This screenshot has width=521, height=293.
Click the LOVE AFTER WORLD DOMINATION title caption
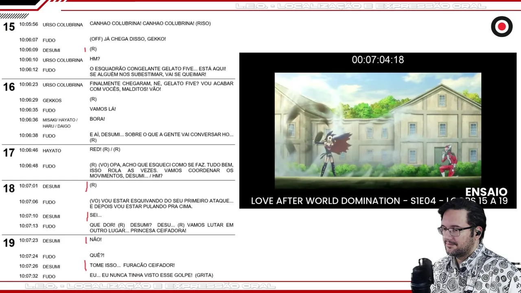(379, 201)
